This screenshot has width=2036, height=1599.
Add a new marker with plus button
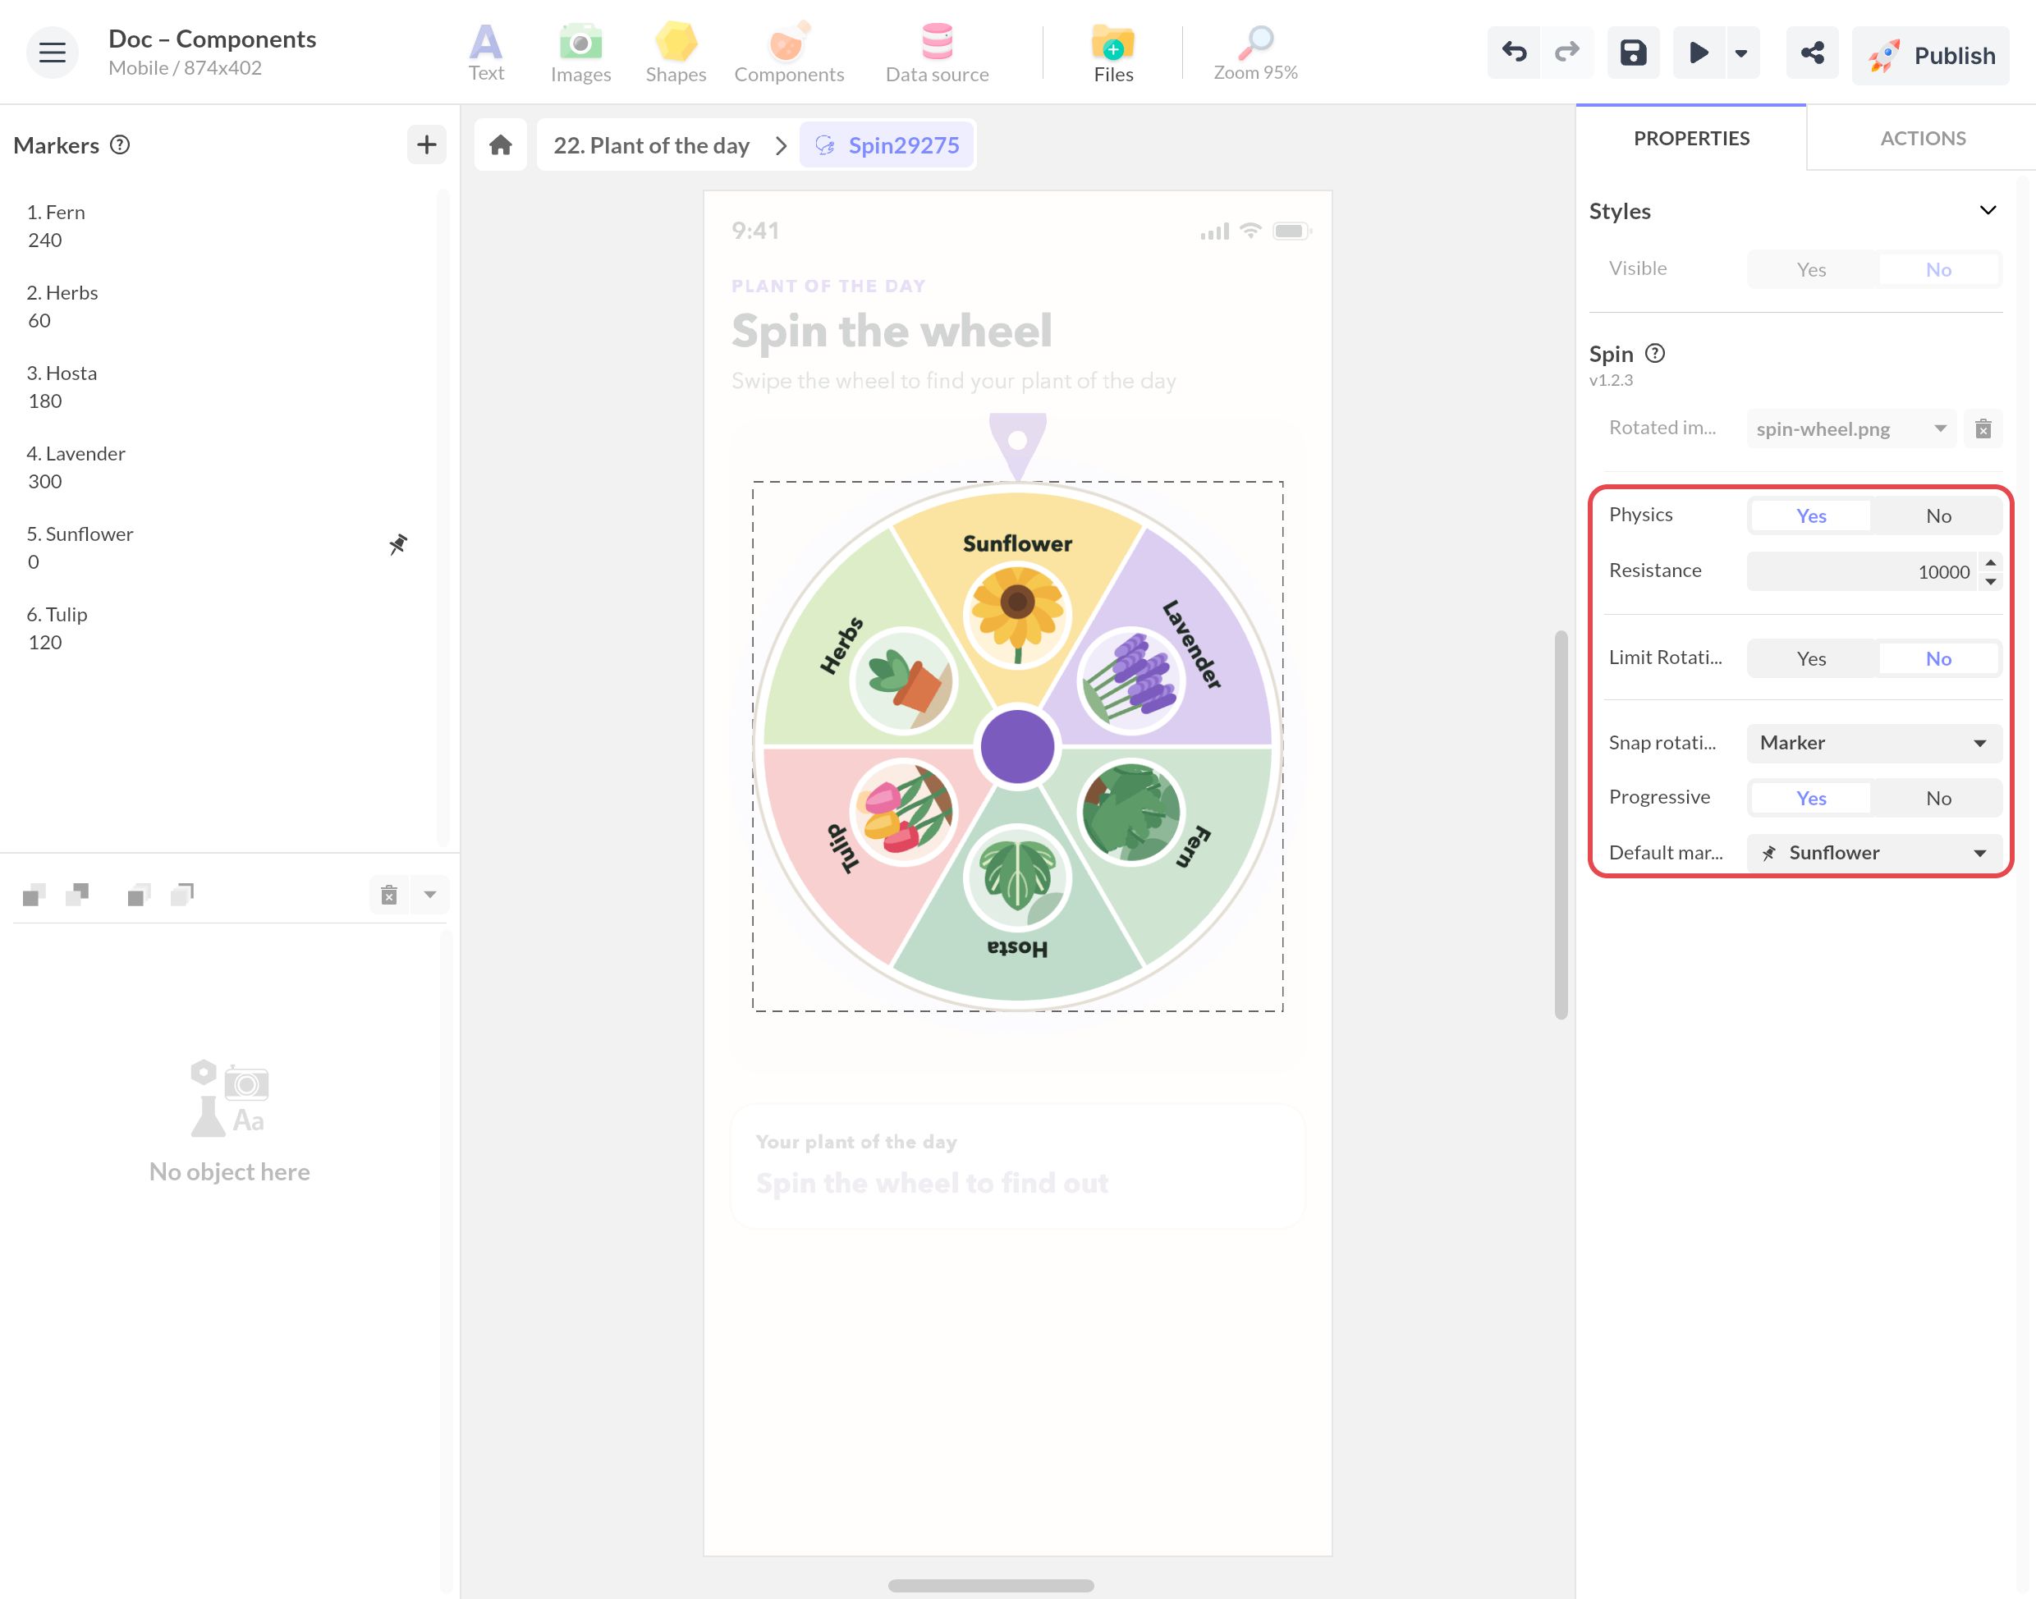click(427, 144)
